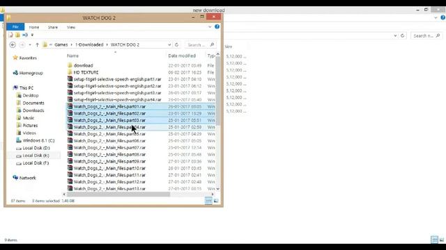Switch to Large icons view in WATCH DOG 2

(x=216, y=201)
